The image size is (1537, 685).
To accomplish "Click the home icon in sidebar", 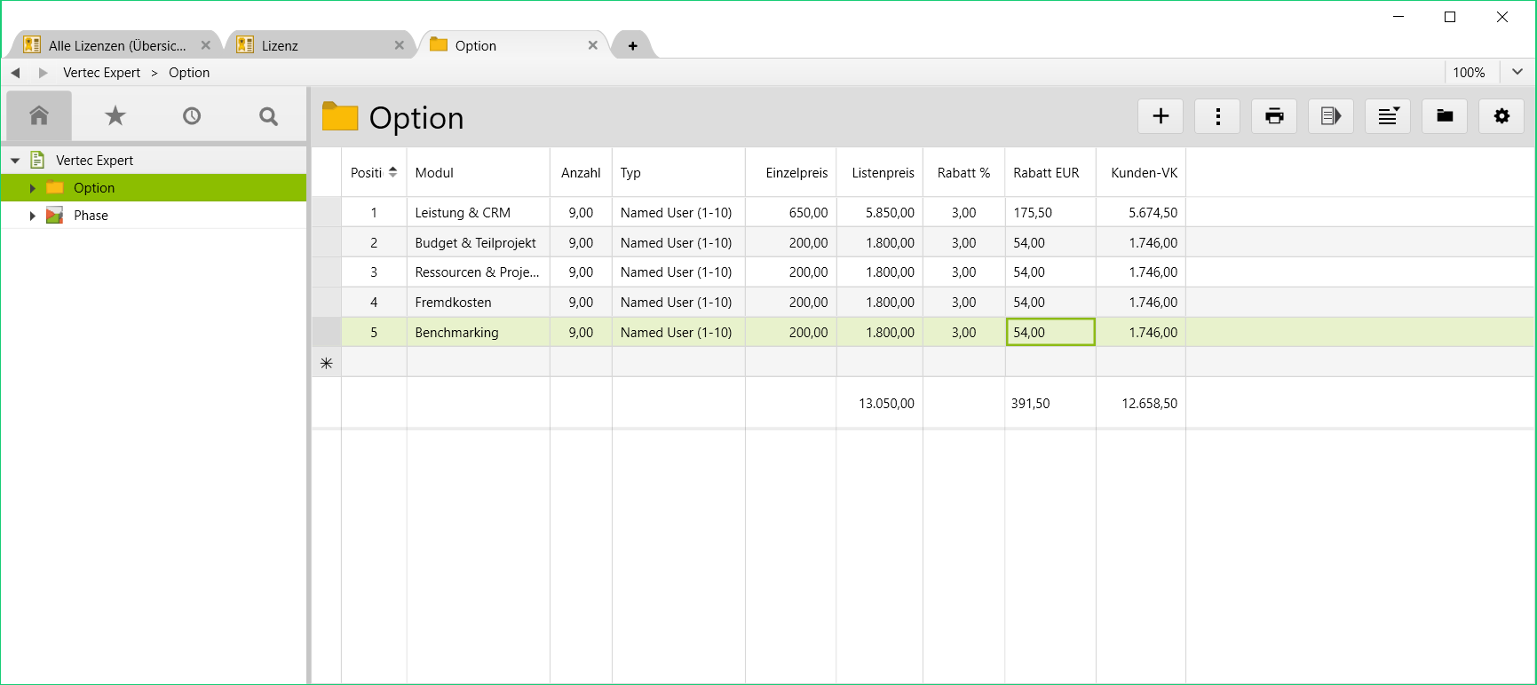I will pyautogui.click(x=39, y=115).
